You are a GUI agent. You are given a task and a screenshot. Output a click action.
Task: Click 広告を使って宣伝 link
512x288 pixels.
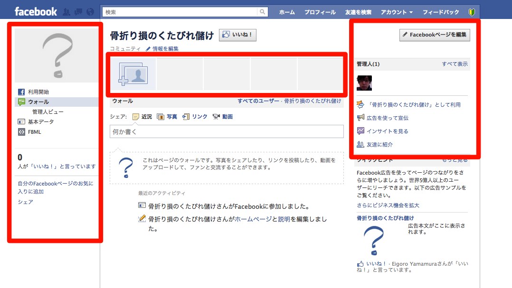(x=387, y=118)
